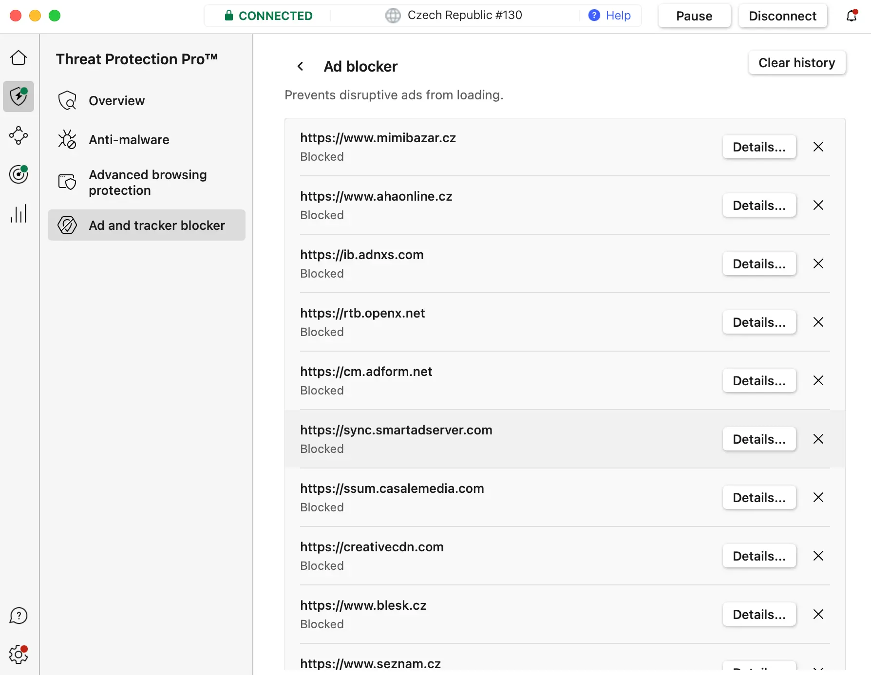871x675 pixels.
Task: Pause the VPN connection
Action: pos(694,16)
